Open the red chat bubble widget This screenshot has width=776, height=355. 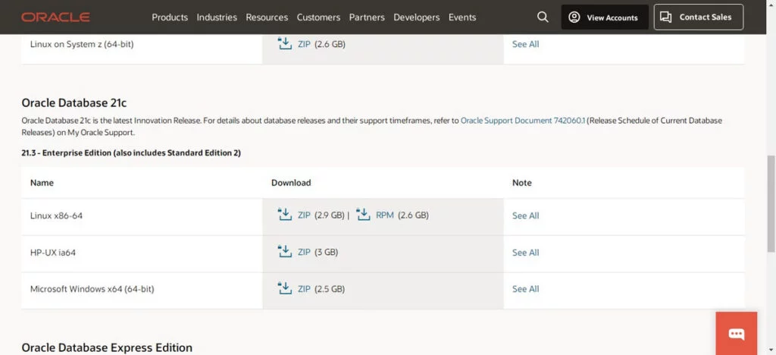click(737, 333)
